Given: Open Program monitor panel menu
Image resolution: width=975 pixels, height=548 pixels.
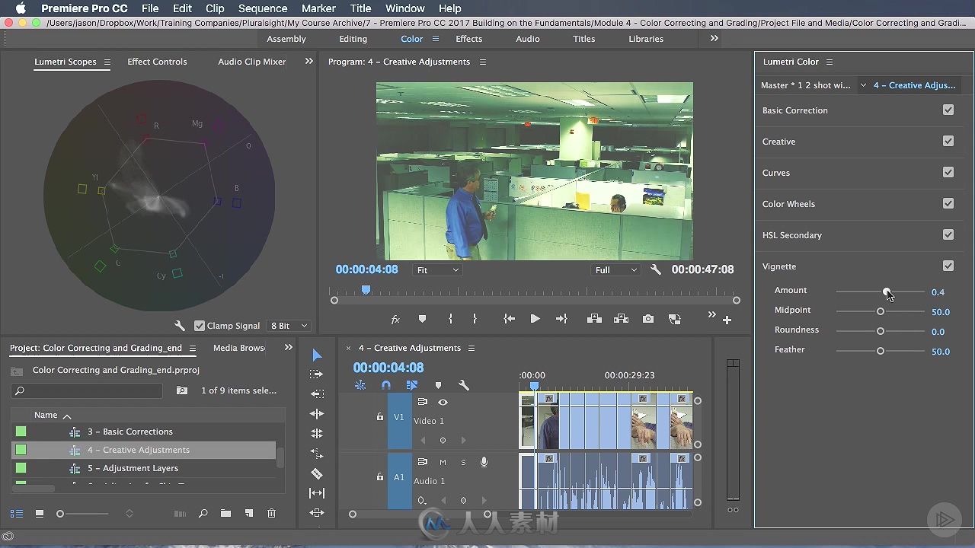Looking at the screenshot, I should point(483,62).
